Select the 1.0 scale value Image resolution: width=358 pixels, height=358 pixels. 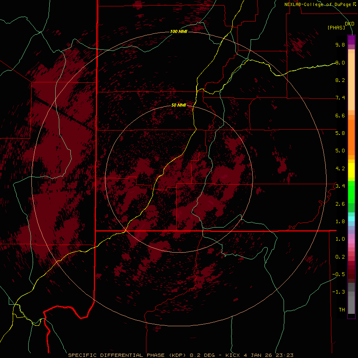340,239
